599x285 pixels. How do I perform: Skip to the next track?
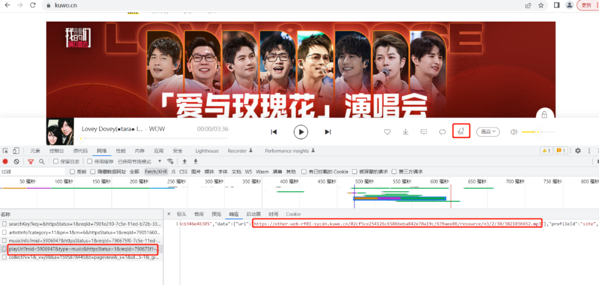[x=328, y=132]
